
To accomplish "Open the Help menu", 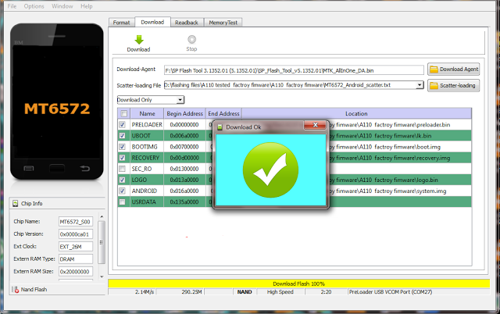I will click(86, 6).
